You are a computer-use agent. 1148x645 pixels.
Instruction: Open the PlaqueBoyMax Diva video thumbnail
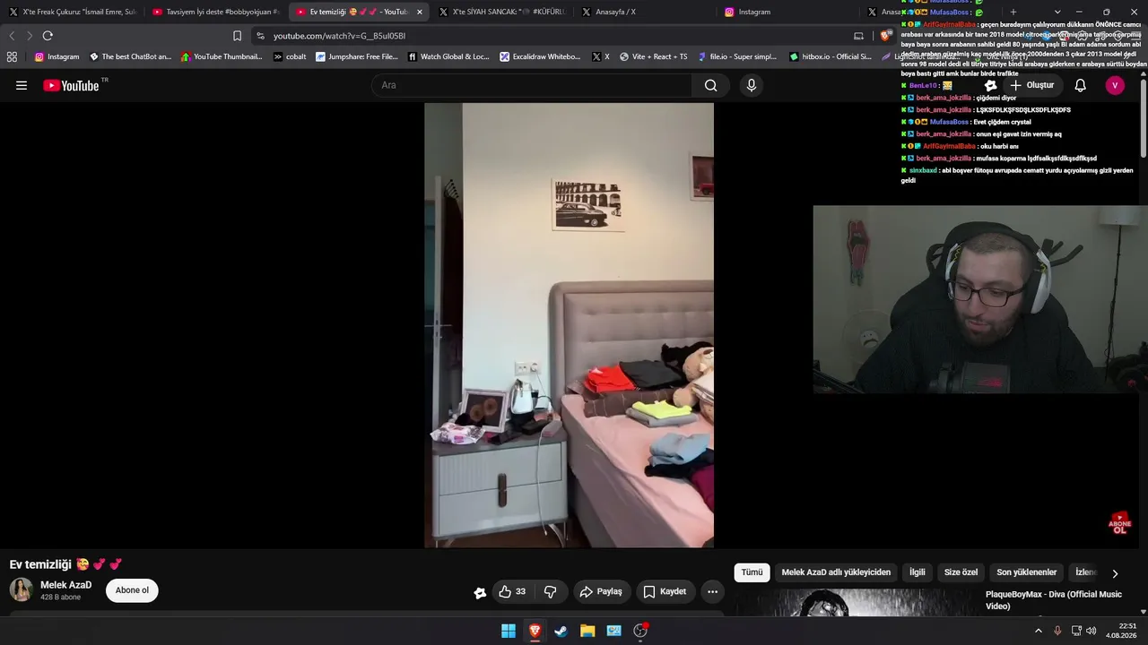click(857, 603)
